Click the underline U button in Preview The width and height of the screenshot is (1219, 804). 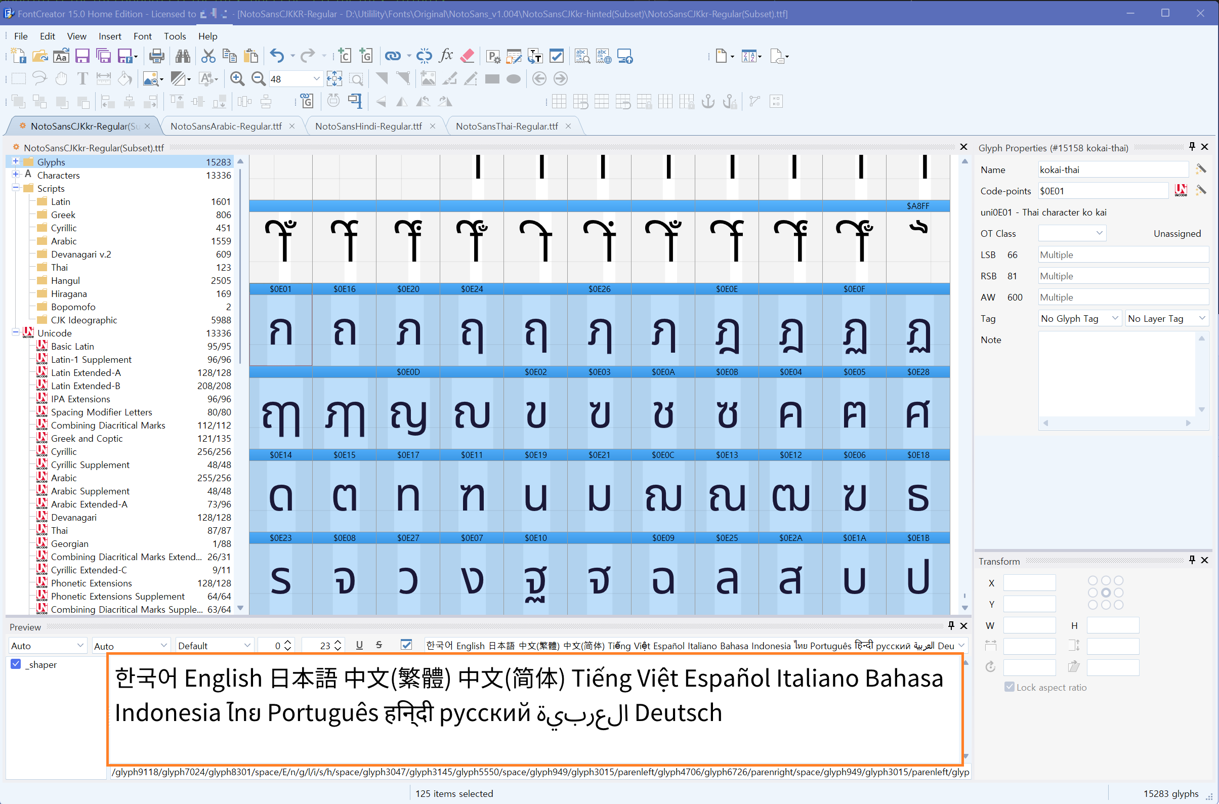click(x=359, y=645)
